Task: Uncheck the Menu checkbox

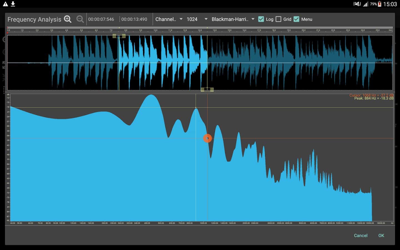Action: [296, 19]
